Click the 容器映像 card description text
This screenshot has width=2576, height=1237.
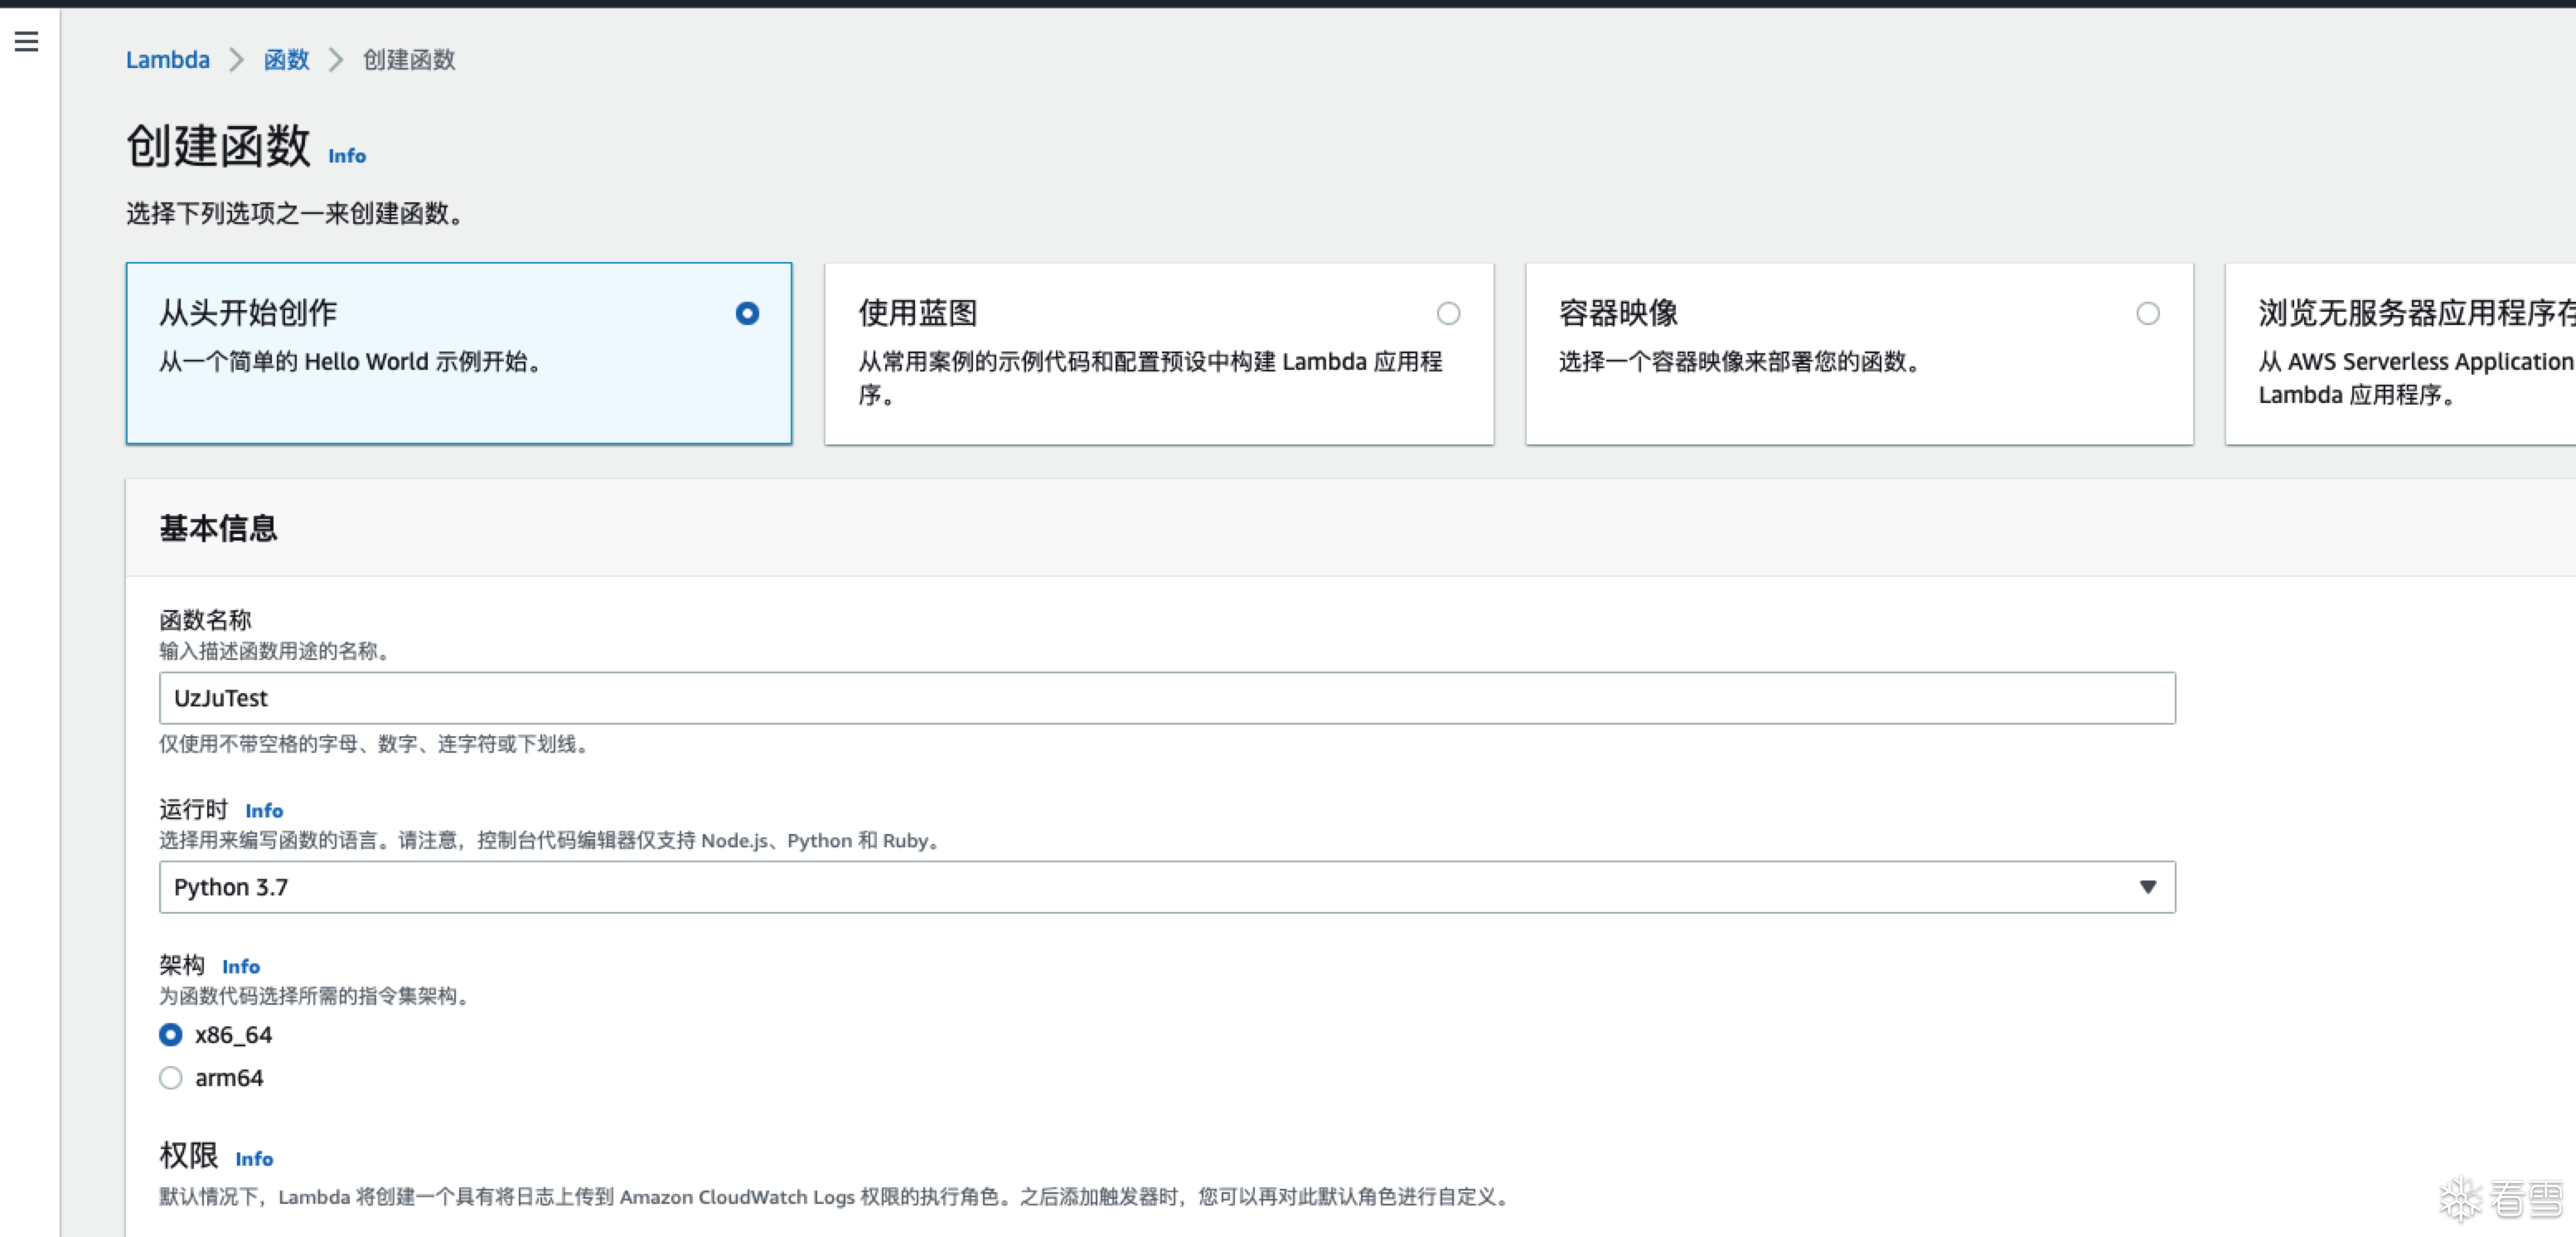[1740, 362]
